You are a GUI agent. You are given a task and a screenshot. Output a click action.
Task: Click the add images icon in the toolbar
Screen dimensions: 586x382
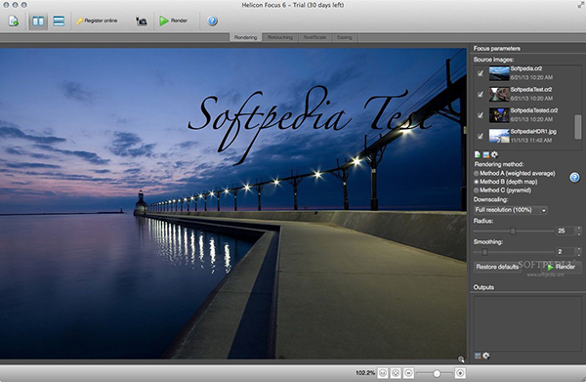[13, 21]
